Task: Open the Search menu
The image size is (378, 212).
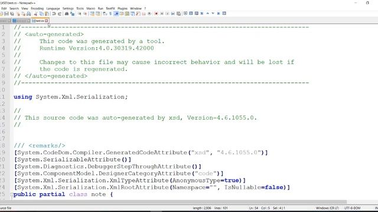Action: click(x=14, y=8)
